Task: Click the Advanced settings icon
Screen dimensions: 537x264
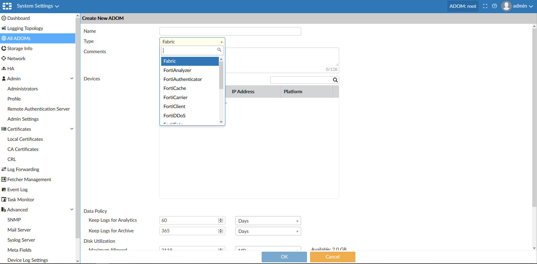Action: 4,210
